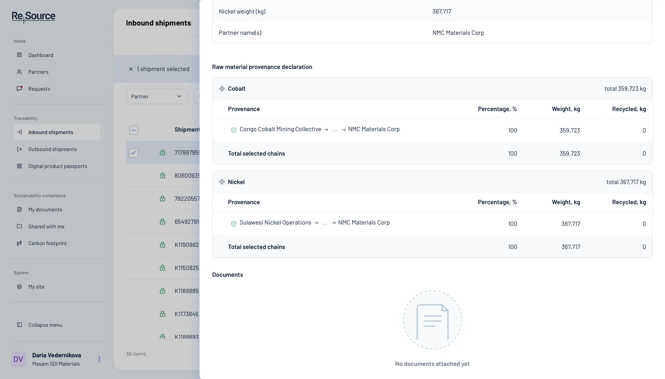Click the My documents file icon
The image size is (665, 379).
[19, 209]
